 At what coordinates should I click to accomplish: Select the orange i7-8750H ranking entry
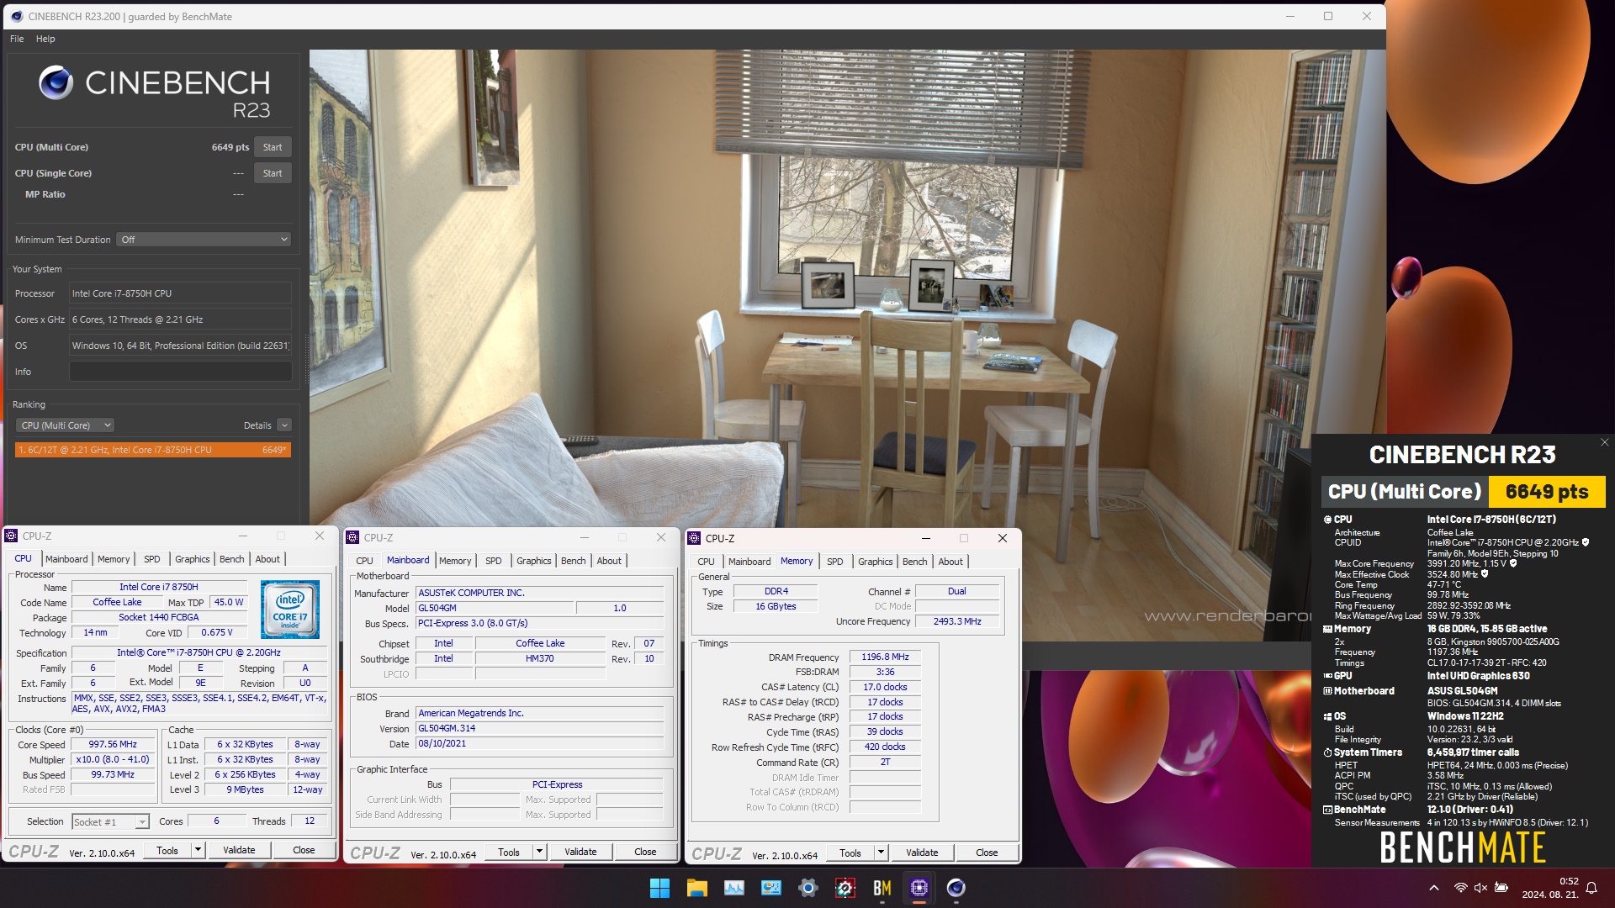(x=153, y=450)
